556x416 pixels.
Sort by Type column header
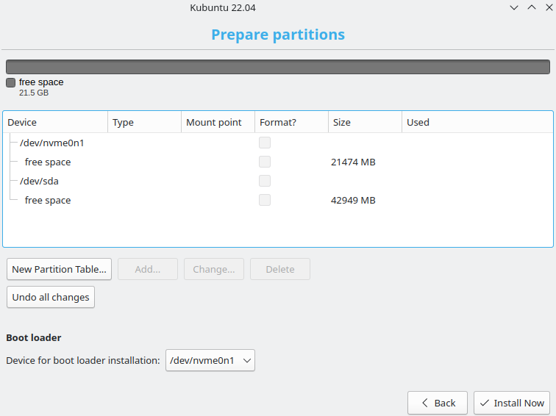(x=145, y=122)
